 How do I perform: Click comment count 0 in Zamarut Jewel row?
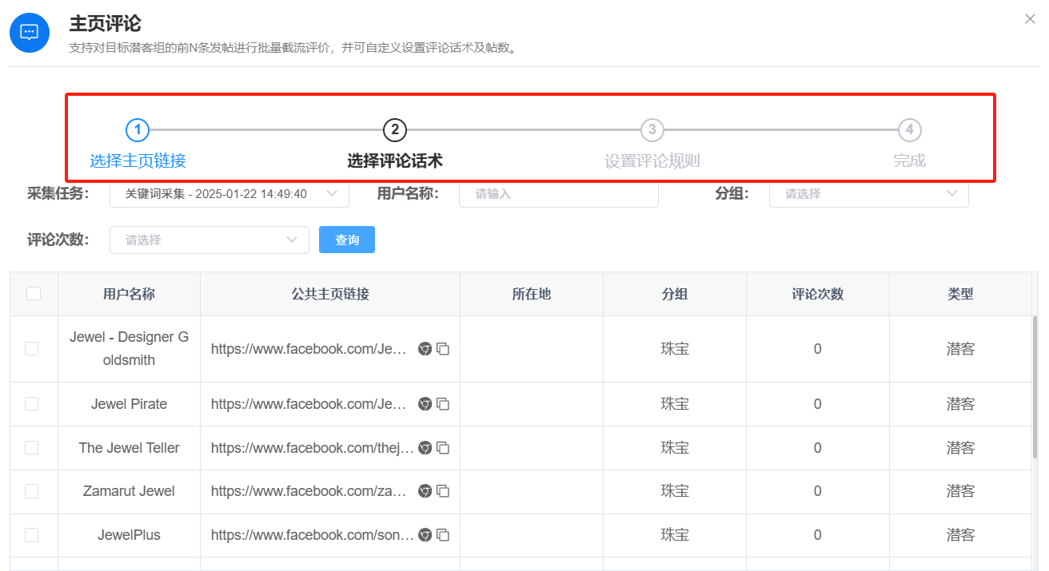(x=818, y=491)
